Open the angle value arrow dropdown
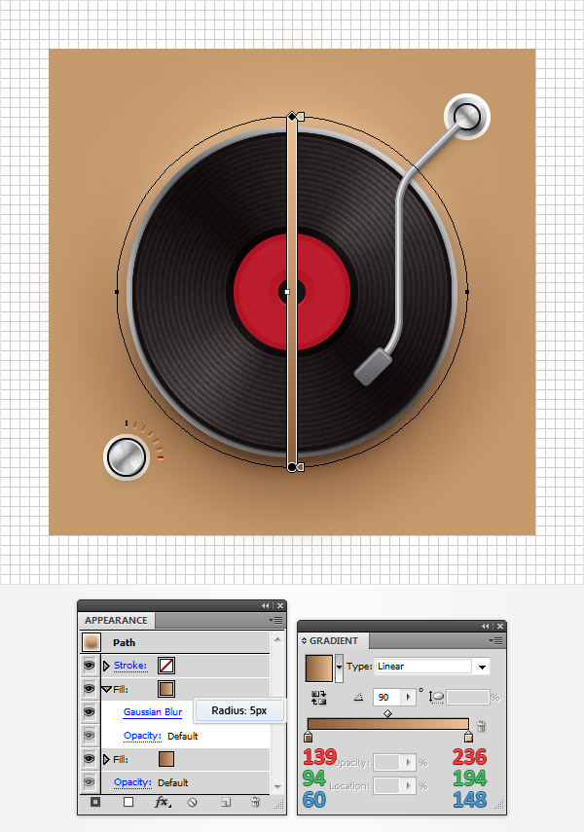 (408, 697)
